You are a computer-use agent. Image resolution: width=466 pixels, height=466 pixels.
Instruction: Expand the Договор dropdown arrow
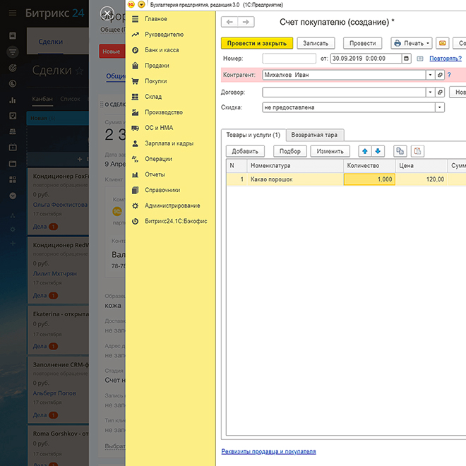430,92
